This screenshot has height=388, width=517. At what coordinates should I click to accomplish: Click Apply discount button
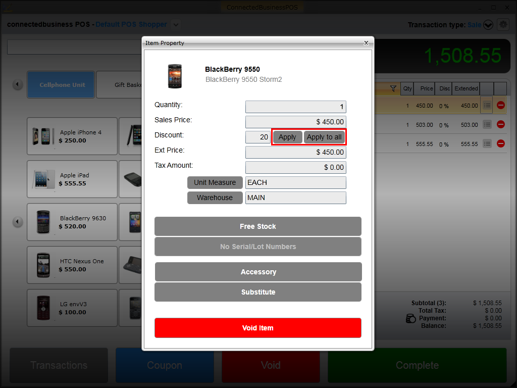point(287,137)
